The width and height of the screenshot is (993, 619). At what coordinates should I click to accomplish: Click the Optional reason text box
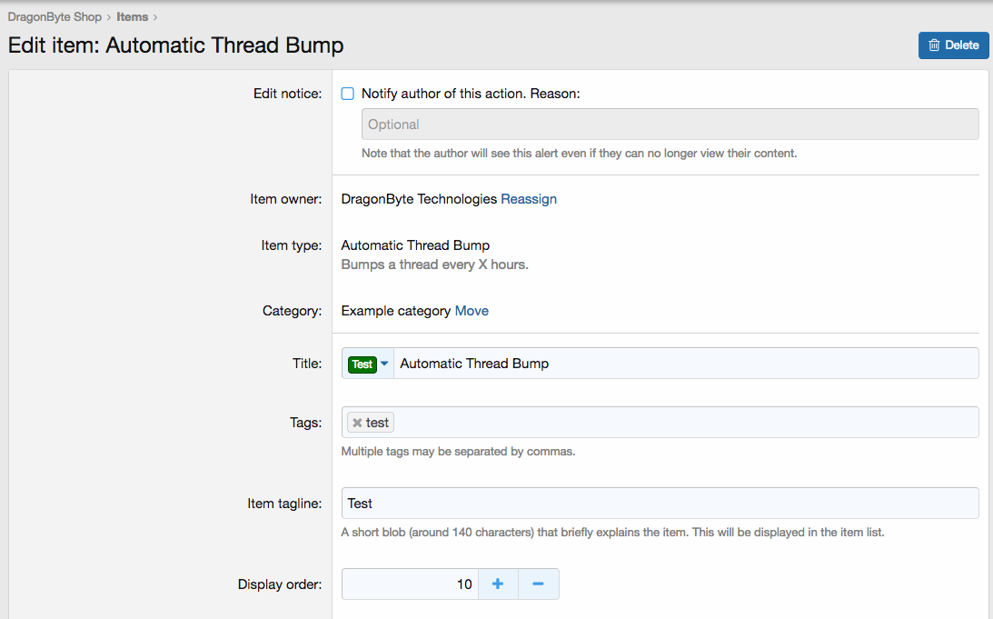670,125
